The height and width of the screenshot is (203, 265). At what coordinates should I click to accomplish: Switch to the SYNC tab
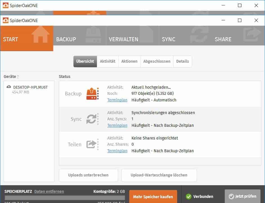pyautogui.click(x=185, y=36)
